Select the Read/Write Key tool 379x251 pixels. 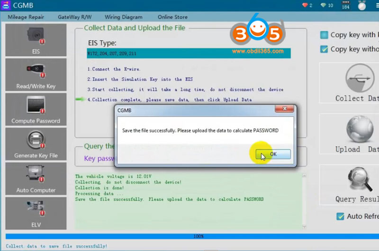pos(36,75)
